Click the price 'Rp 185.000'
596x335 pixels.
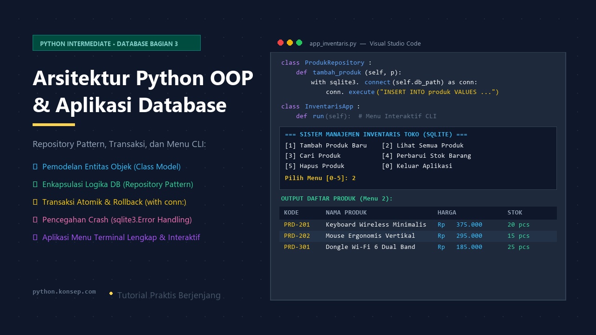(x=460, y=247)
